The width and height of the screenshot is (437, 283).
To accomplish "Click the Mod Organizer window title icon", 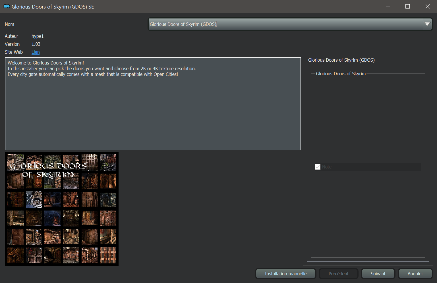I will [x=7, y=6].
